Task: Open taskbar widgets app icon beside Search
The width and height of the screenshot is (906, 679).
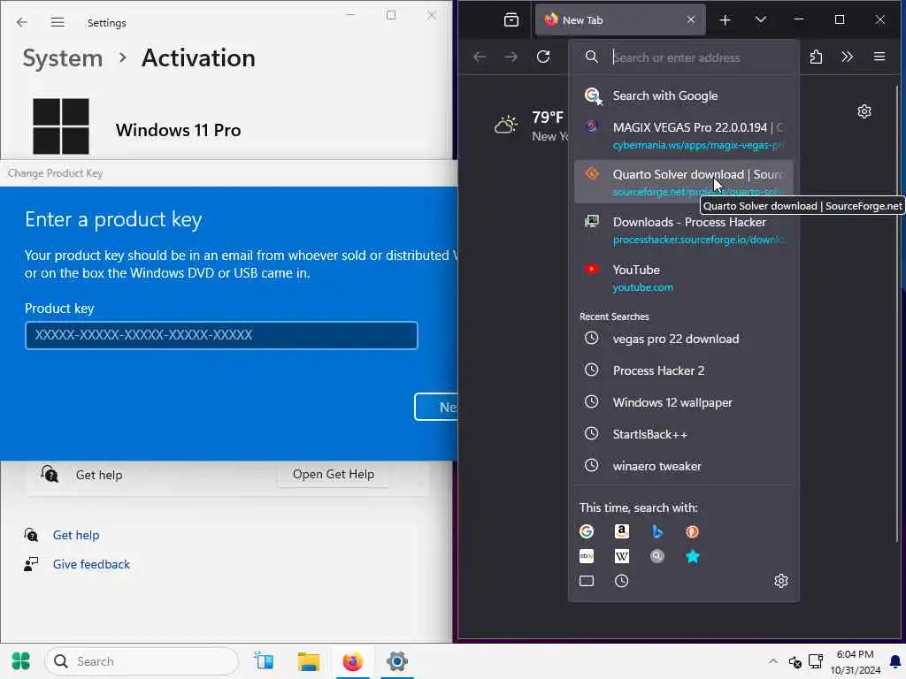Action: click(x=264, y=661)
